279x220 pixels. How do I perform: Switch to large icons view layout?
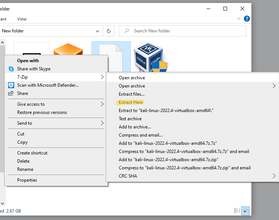(x=245, y=211)
